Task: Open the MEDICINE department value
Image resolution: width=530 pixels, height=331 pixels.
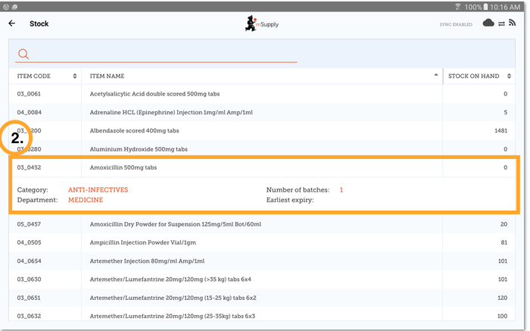Action: [86, 200]
